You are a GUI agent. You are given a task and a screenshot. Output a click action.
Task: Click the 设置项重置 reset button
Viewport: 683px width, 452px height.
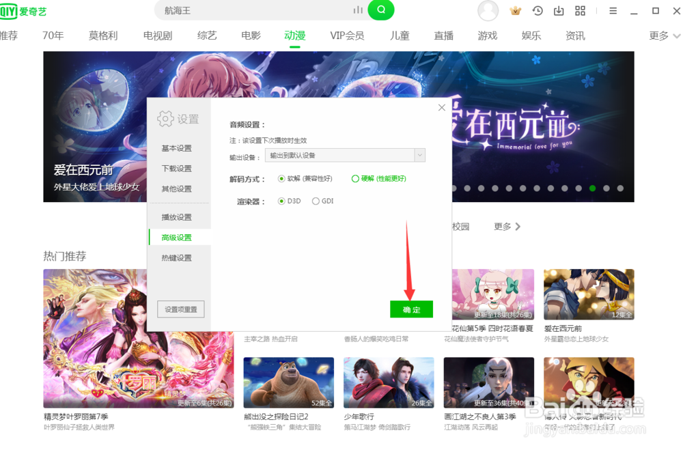click(181, 309)
